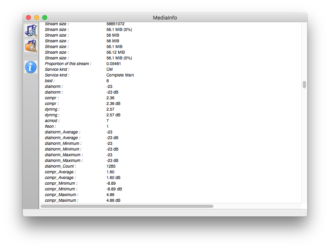This screenshot has height=249, width=330.
Task: Select the compr_Average value 1.60 without unit
Action: tap(110, 172)
